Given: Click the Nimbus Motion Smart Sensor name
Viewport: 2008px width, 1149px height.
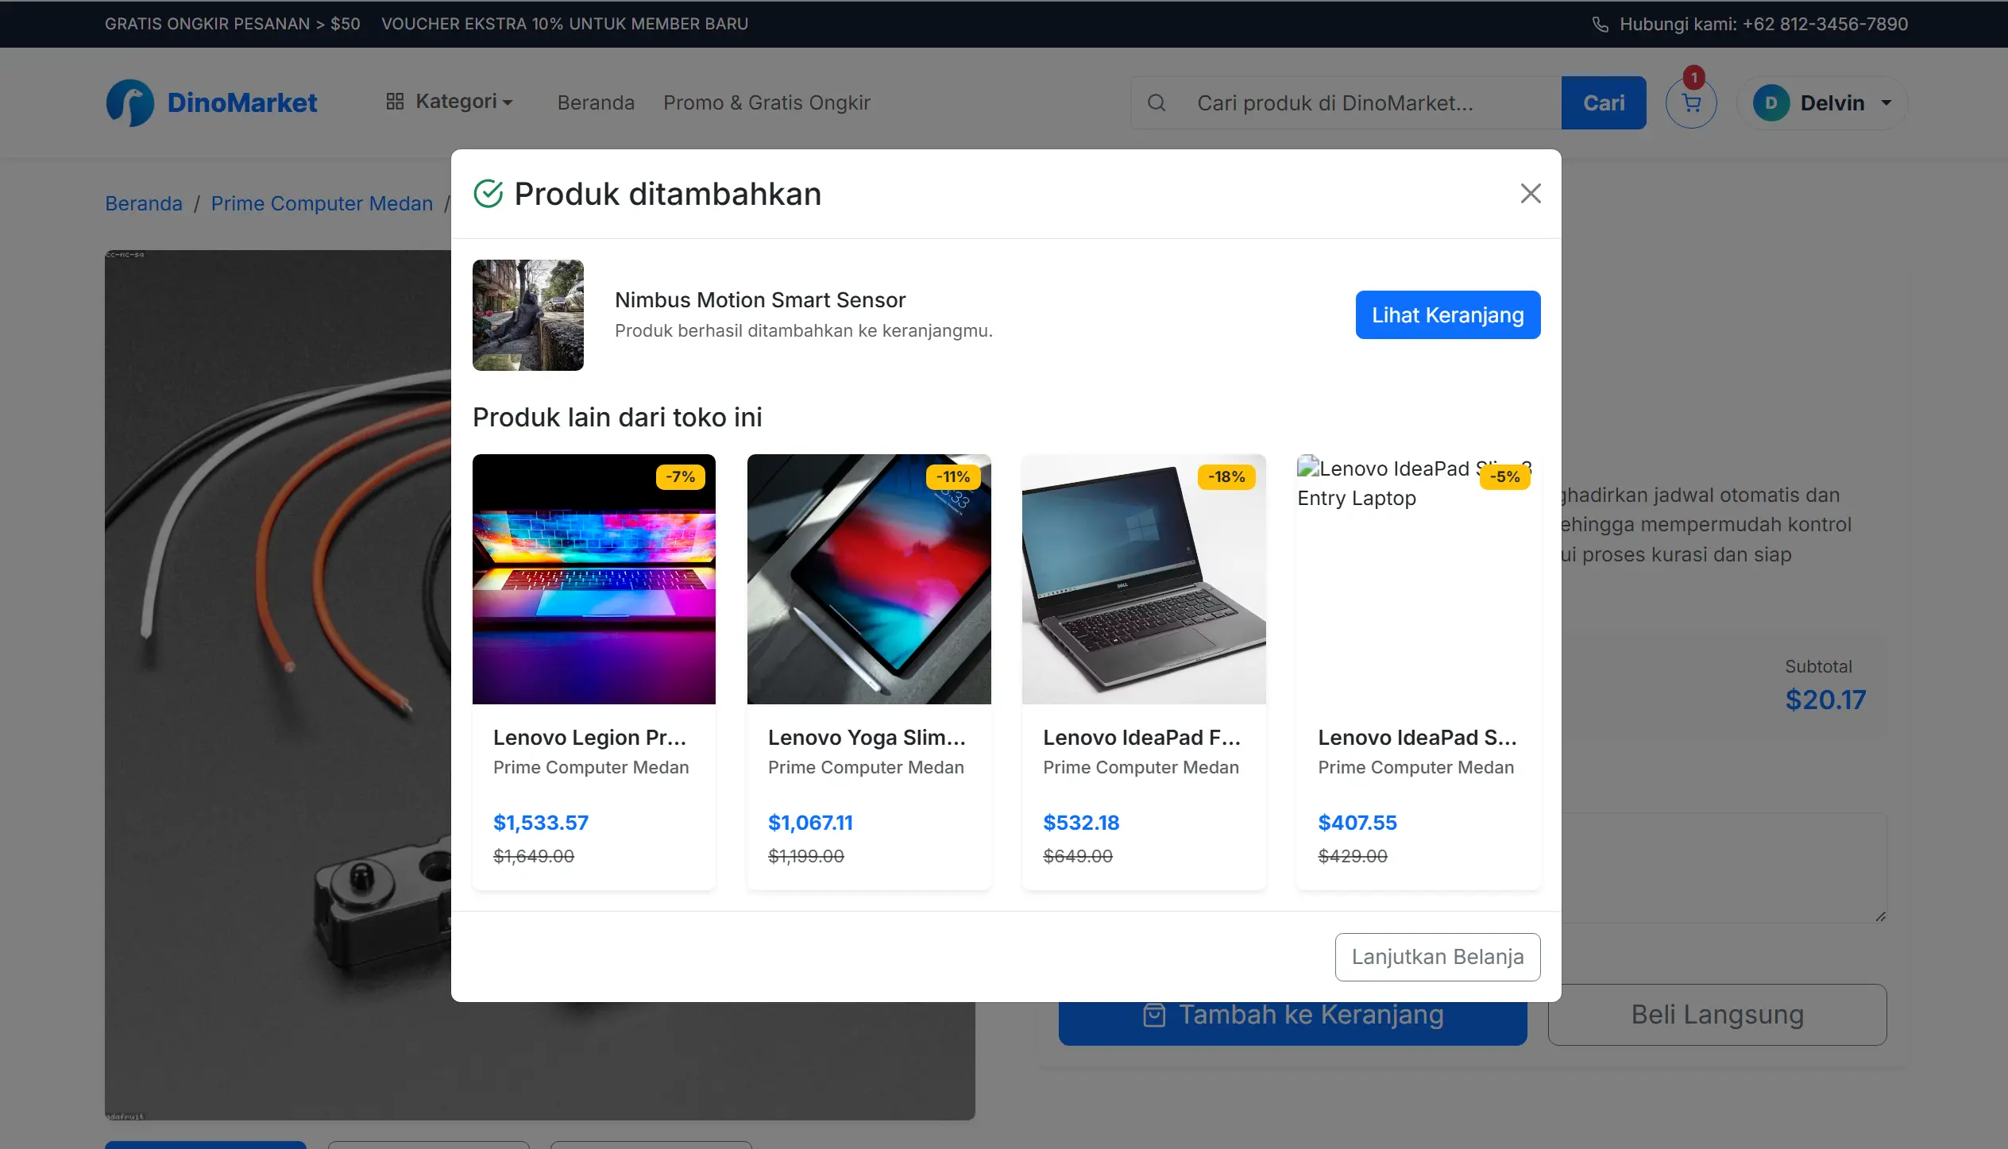Looking at the screenshot, I should coord(759,300).
